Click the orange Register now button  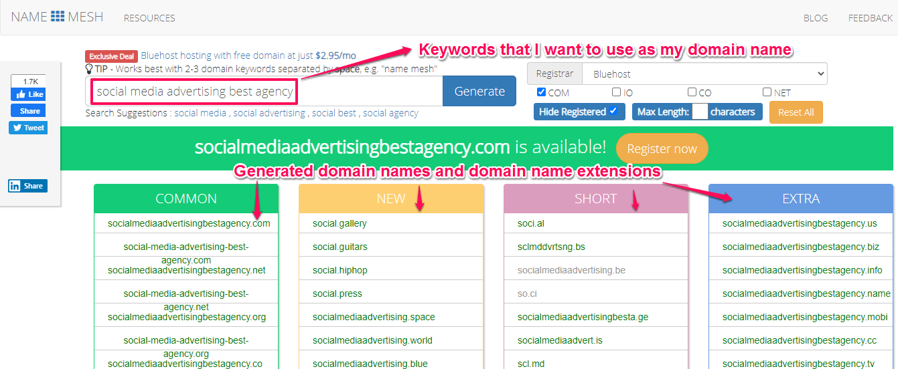(662, 149)
